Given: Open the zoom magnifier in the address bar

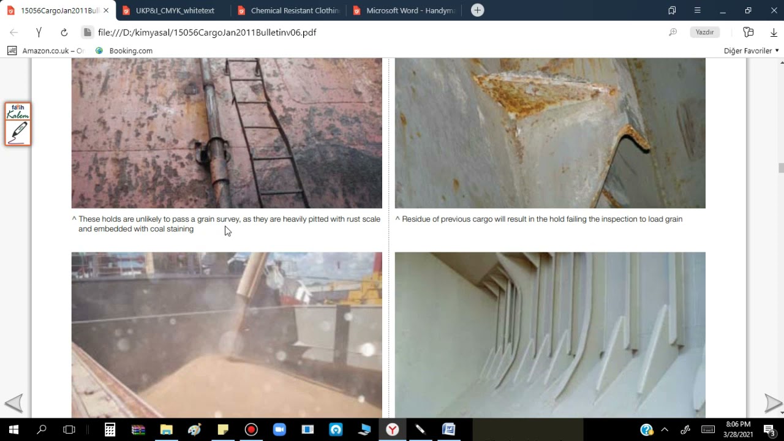Looking at the screenshot, I should click(x=673, y=32).
